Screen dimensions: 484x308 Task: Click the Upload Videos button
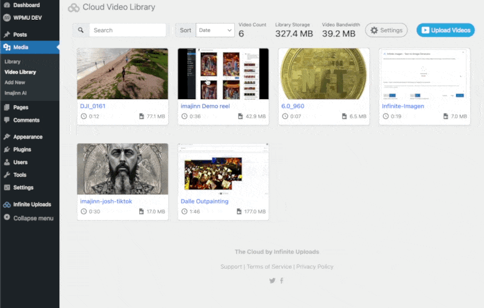445,30
